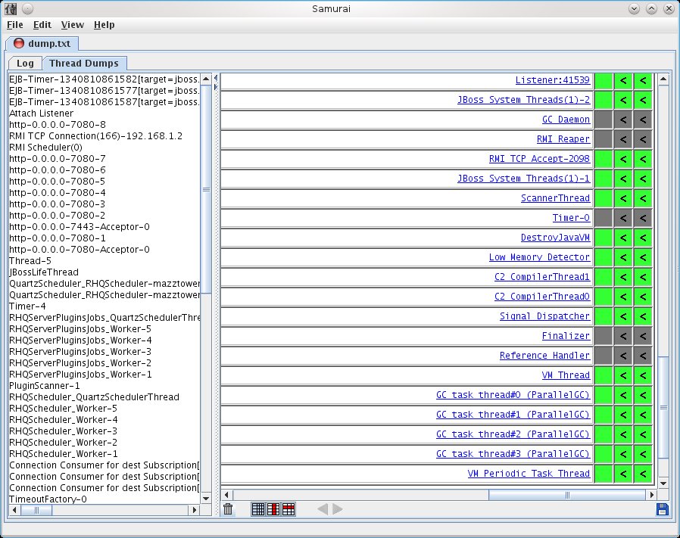Click the left chevron button beside Finalizer
This screenshot has width=680, height=538.
tap(625, 336)
